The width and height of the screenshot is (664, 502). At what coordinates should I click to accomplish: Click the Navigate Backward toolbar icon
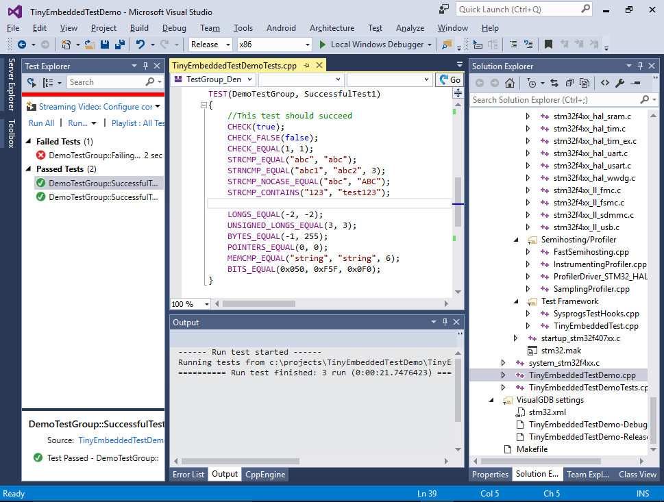pos(22,45)
